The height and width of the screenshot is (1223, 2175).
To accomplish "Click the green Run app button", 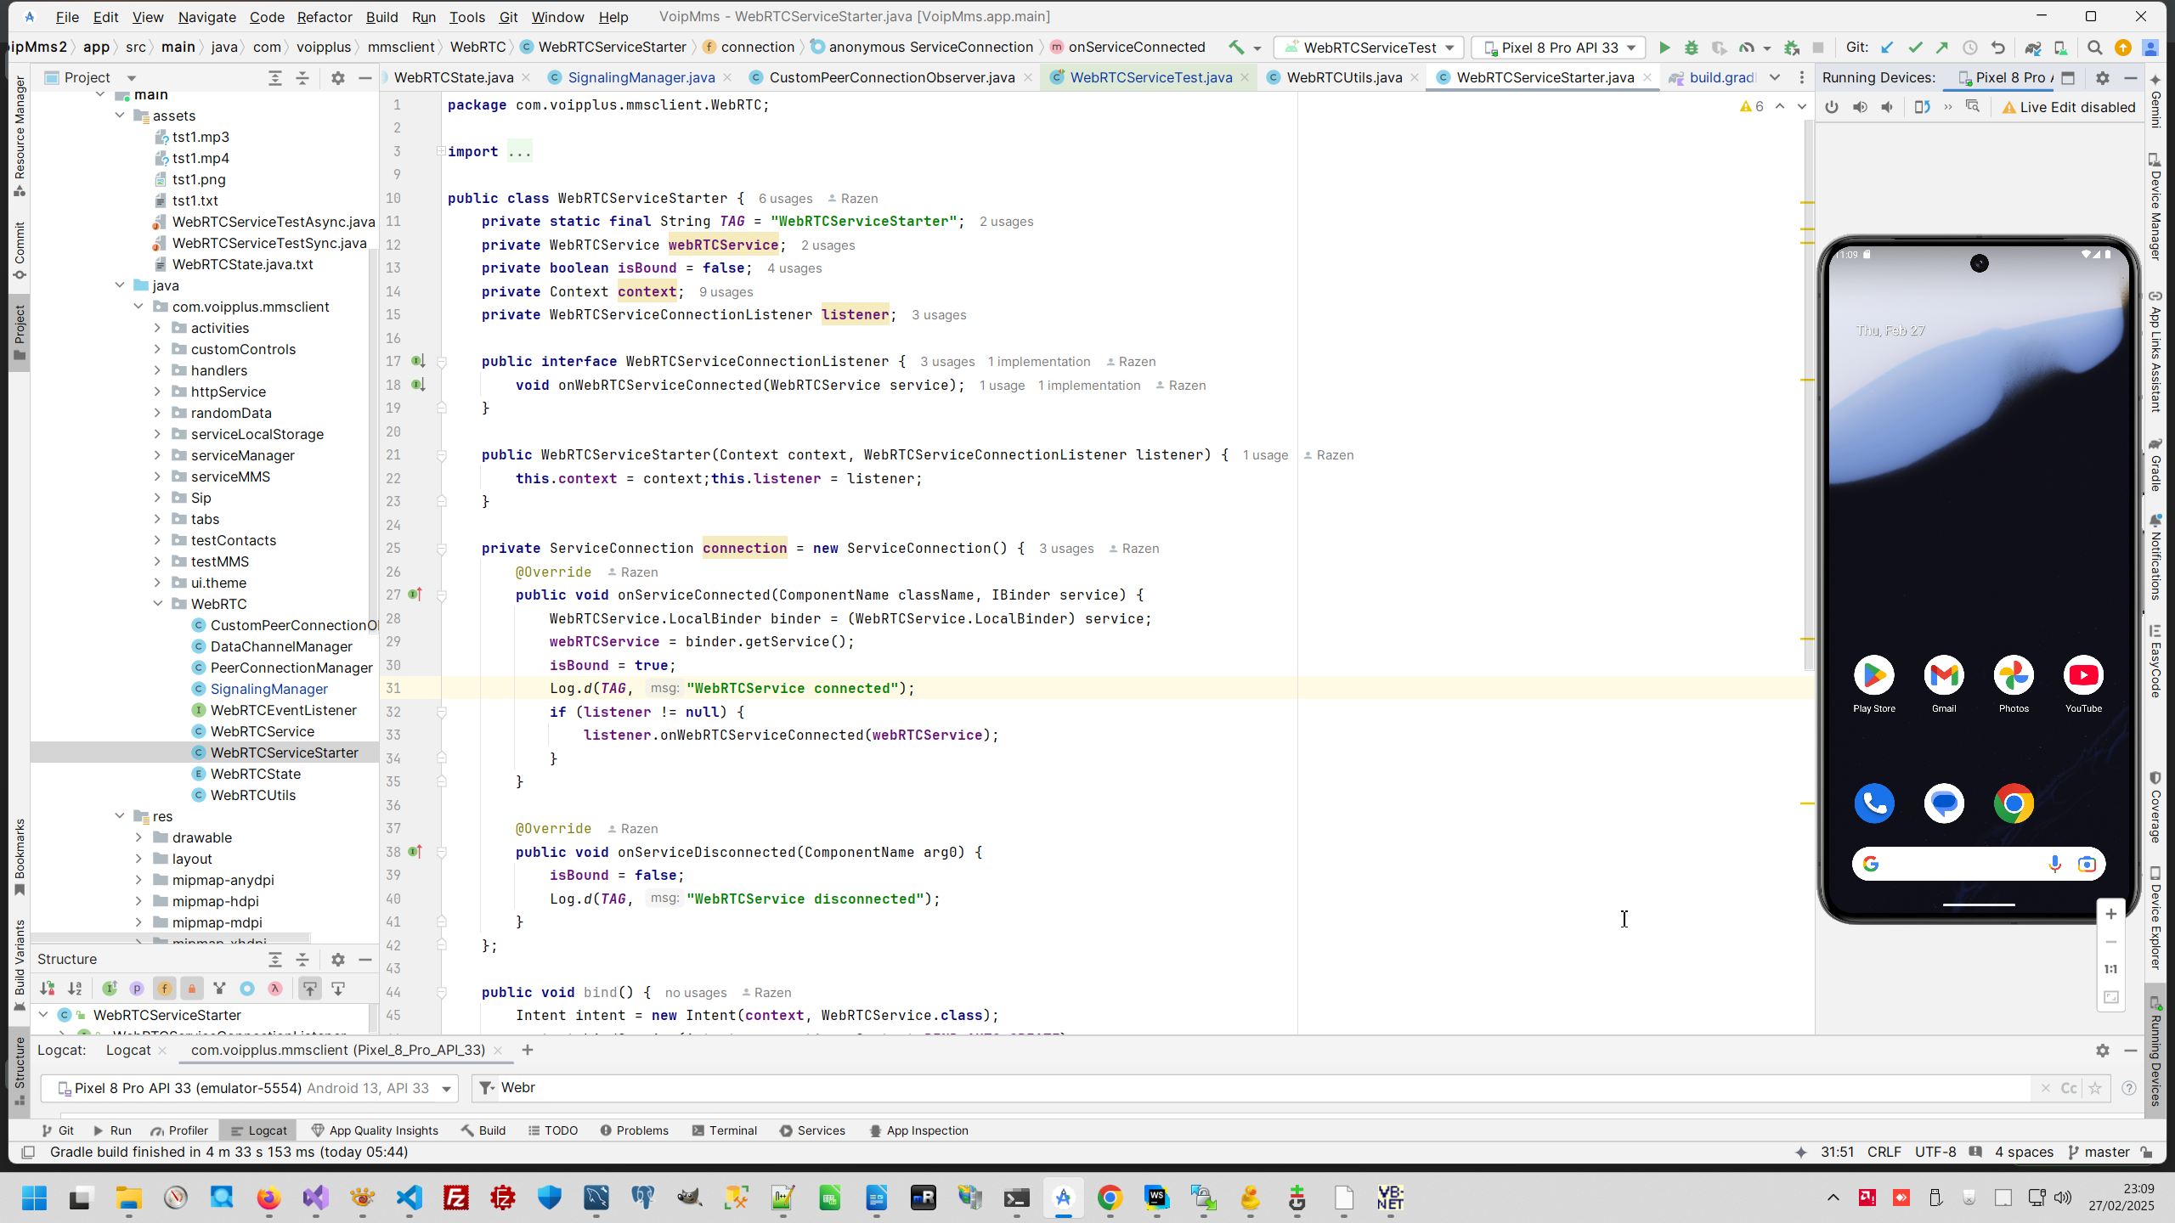I will [1664, 48].
